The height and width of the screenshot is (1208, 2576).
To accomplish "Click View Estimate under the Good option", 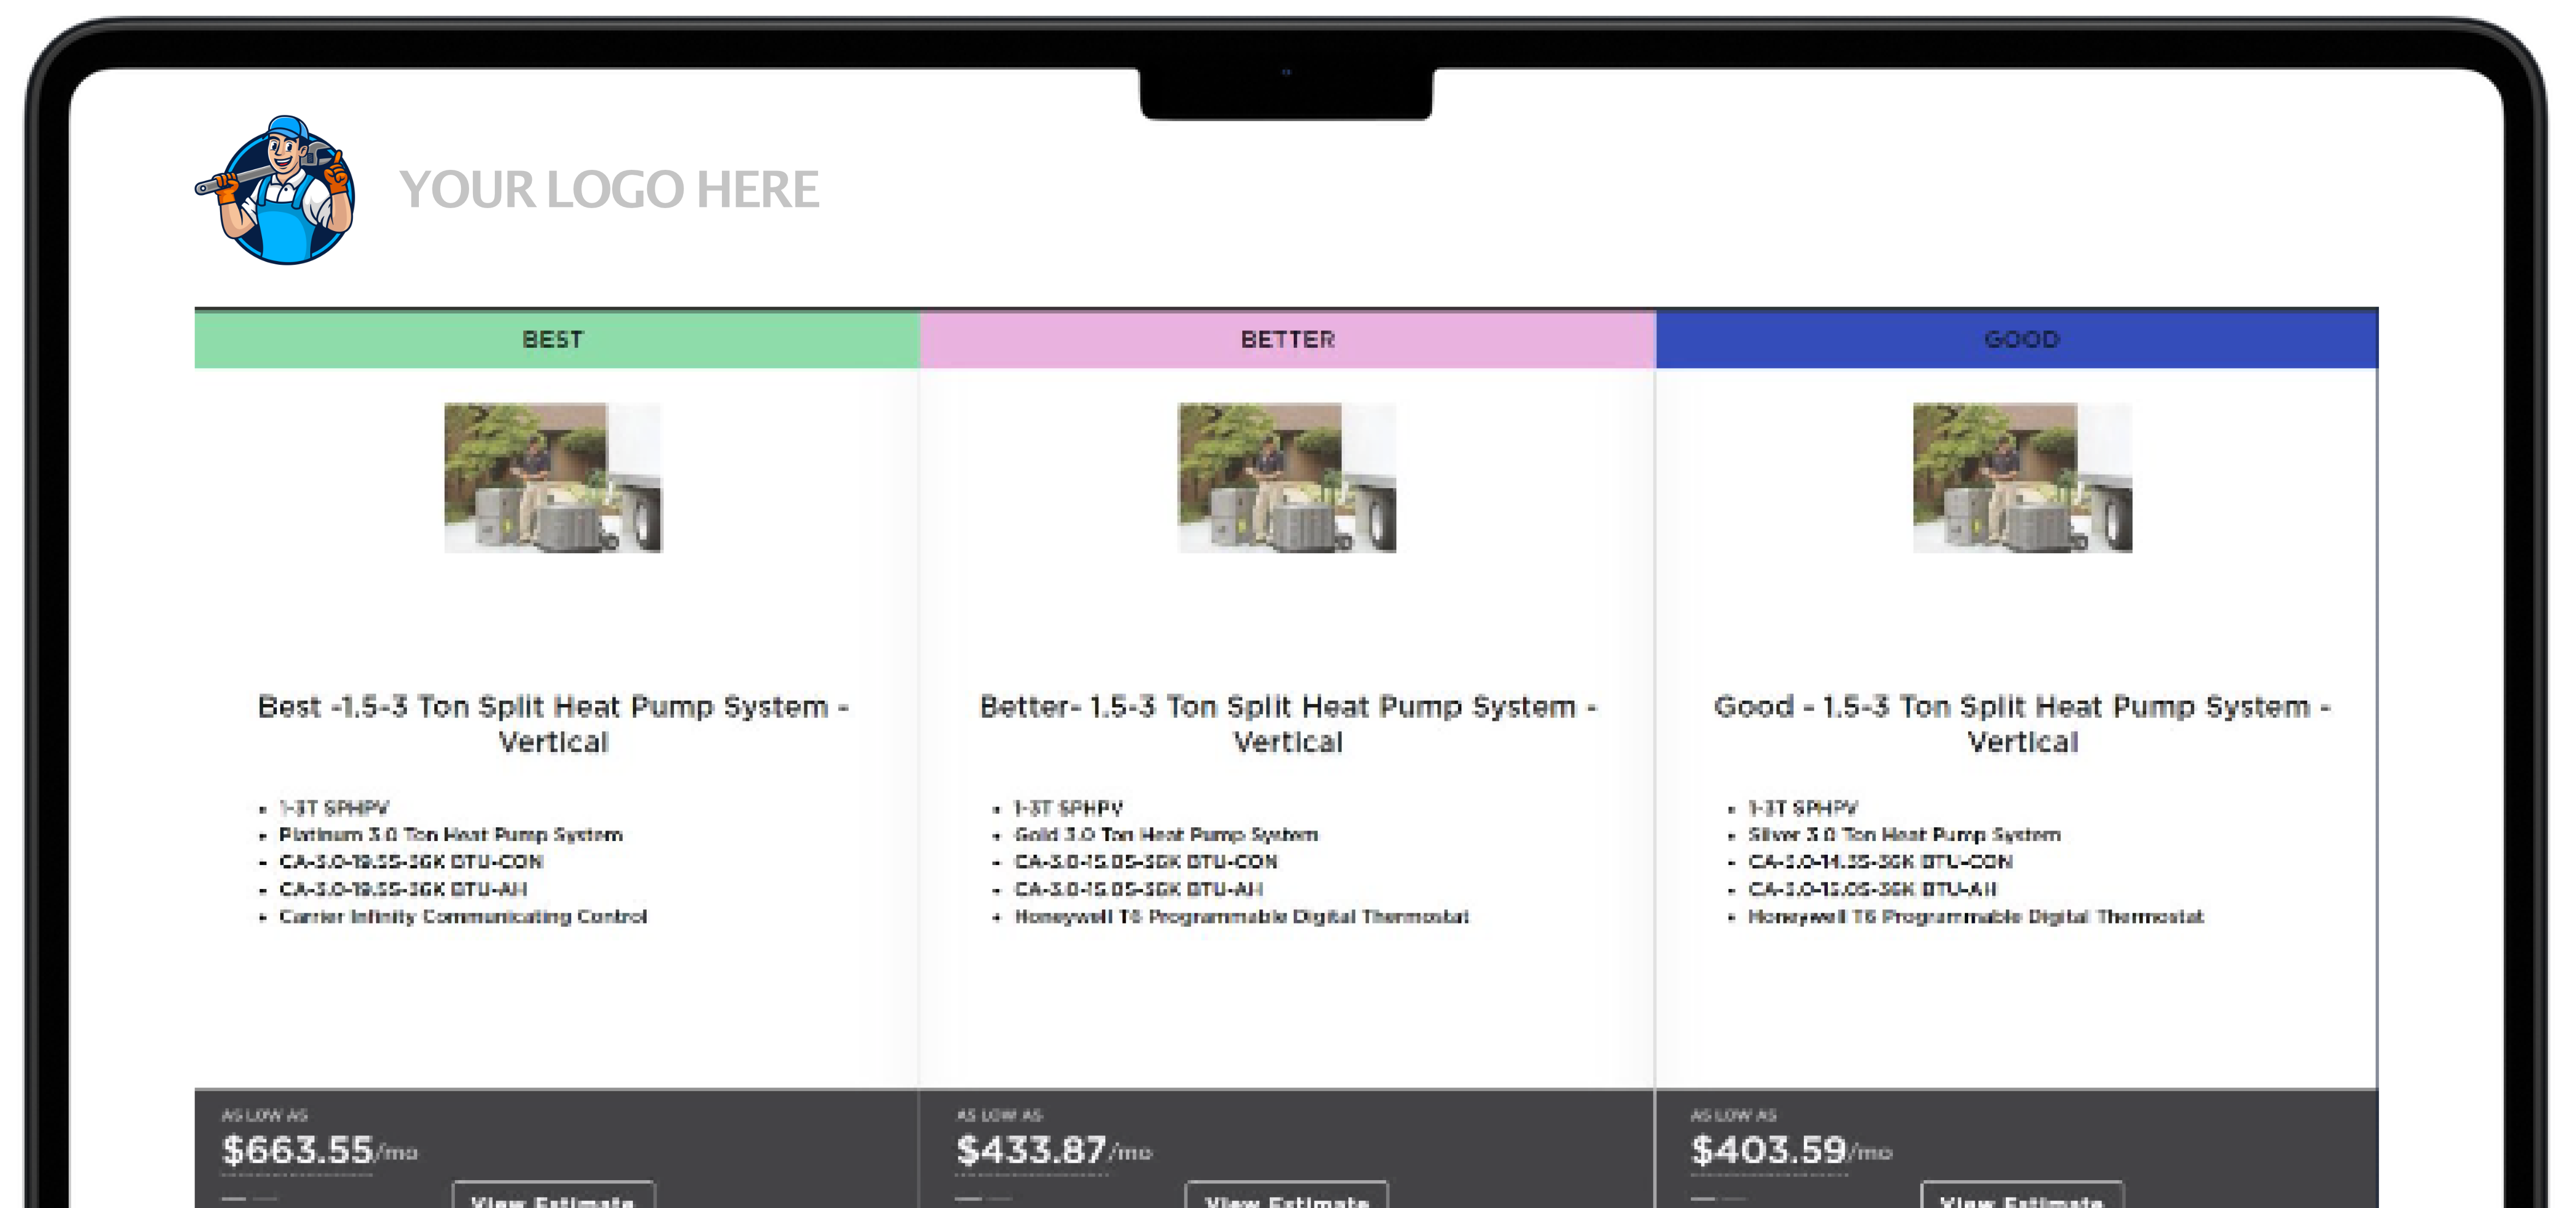I will click(2022, 1196).
